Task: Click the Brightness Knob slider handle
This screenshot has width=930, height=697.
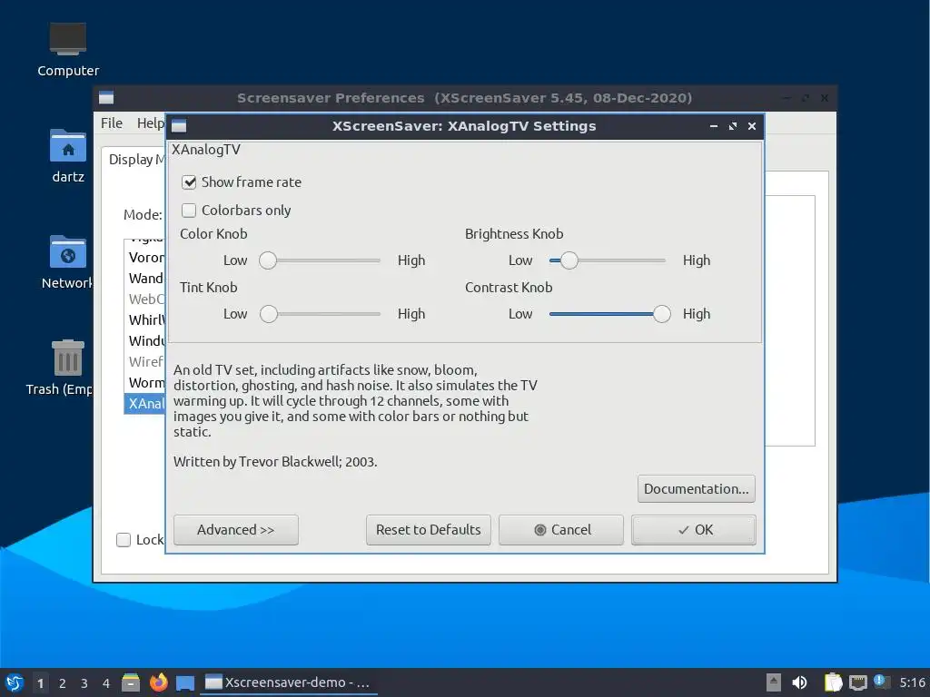Action: click(569, 260)
